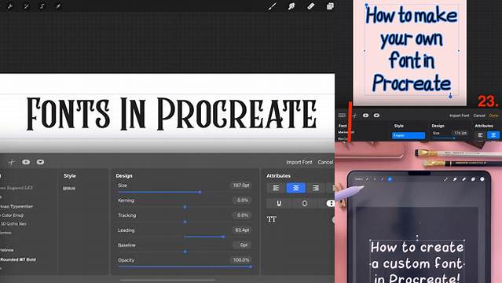Click the Opacity slider at 100%
The width and height of the screenshot is (502, 283).
pyautogui.click(x=185, y=266)
